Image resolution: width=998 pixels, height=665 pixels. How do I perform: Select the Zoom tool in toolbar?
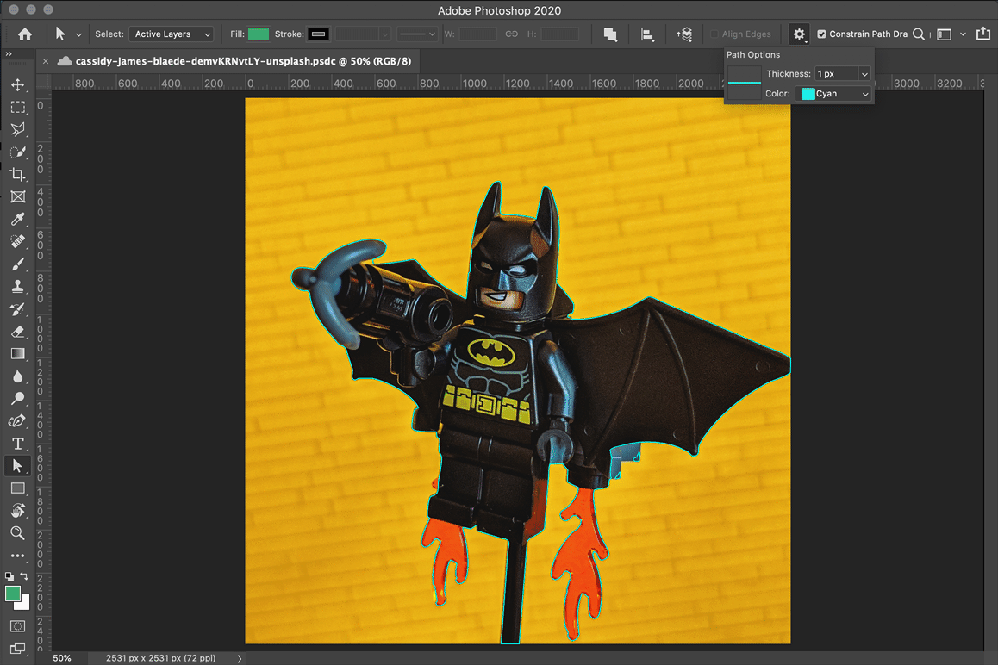coord(17,533)
